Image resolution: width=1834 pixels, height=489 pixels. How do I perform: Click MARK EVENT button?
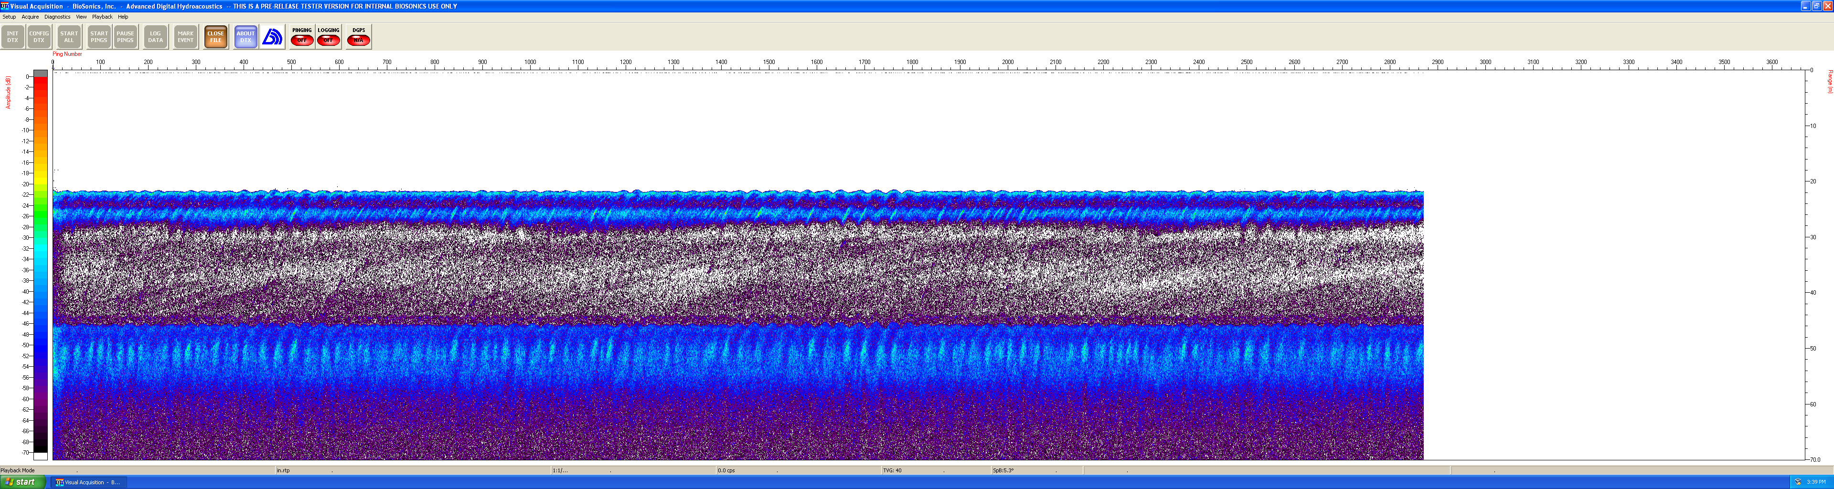click(186, 36)
